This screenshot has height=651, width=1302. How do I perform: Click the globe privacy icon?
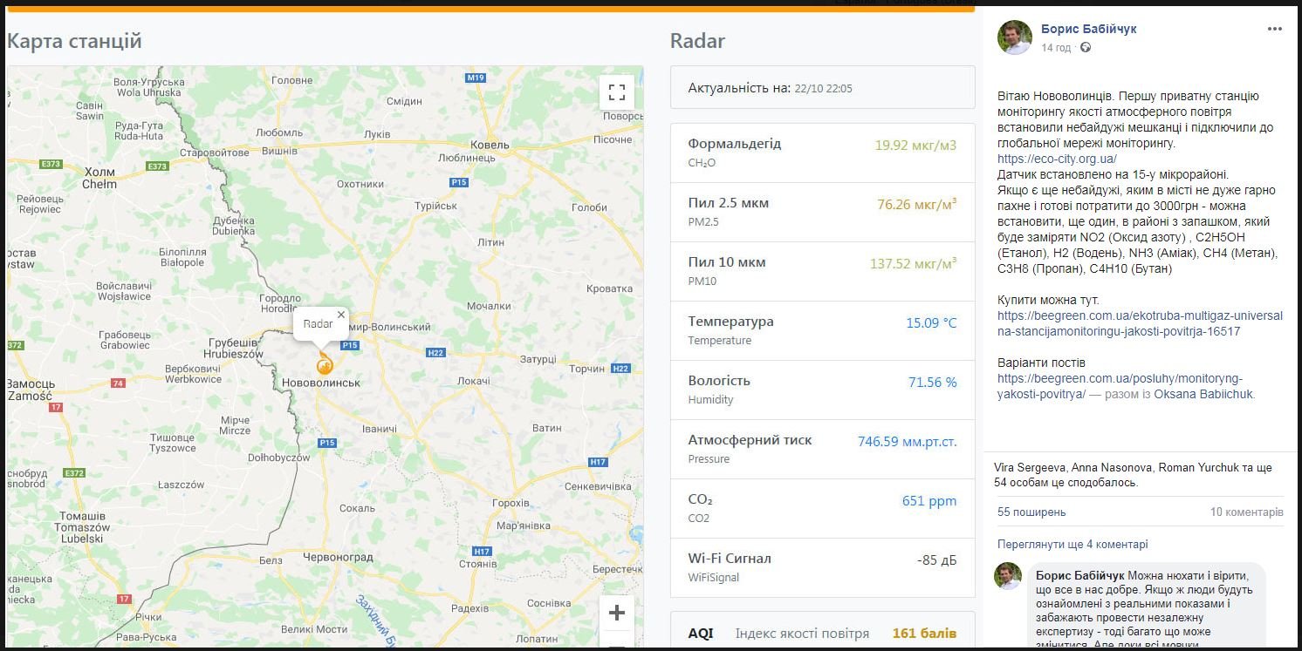coord(1086,48)
